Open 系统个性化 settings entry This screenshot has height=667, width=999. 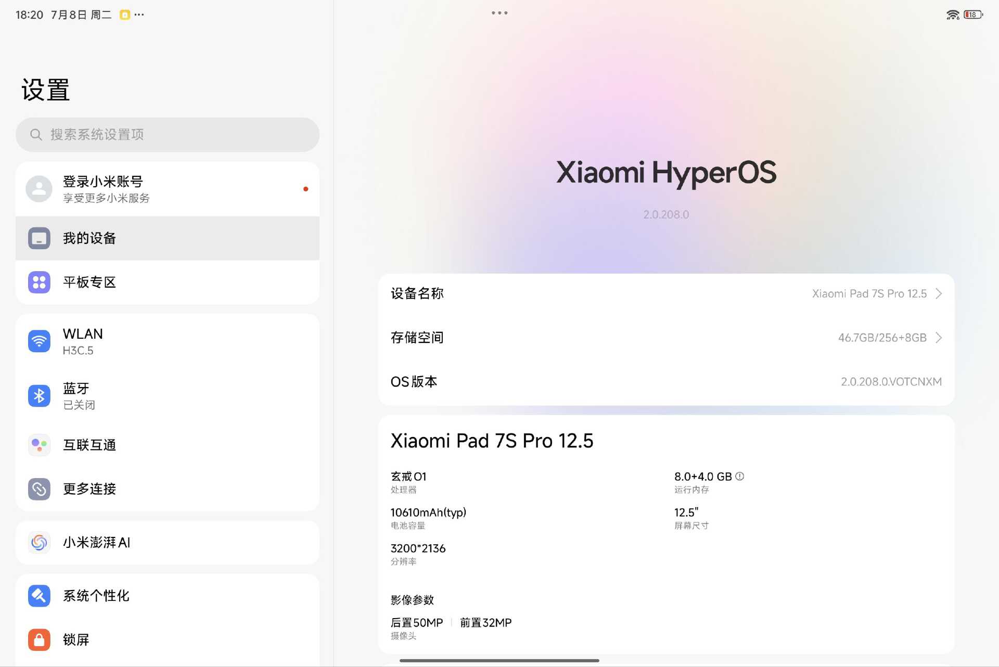[x=168, y=596]
